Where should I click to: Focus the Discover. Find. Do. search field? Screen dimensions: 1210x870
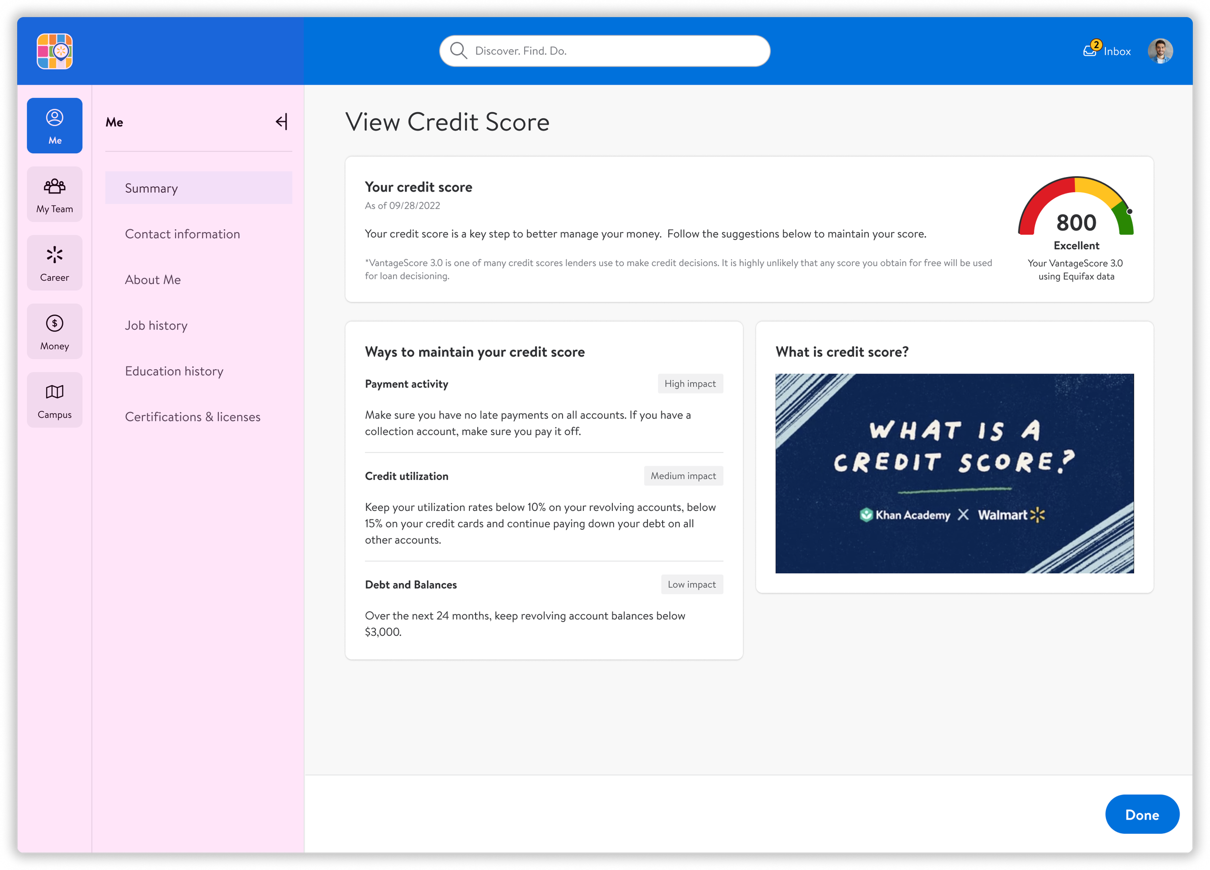pyautogui.click(x=614, y=51)
